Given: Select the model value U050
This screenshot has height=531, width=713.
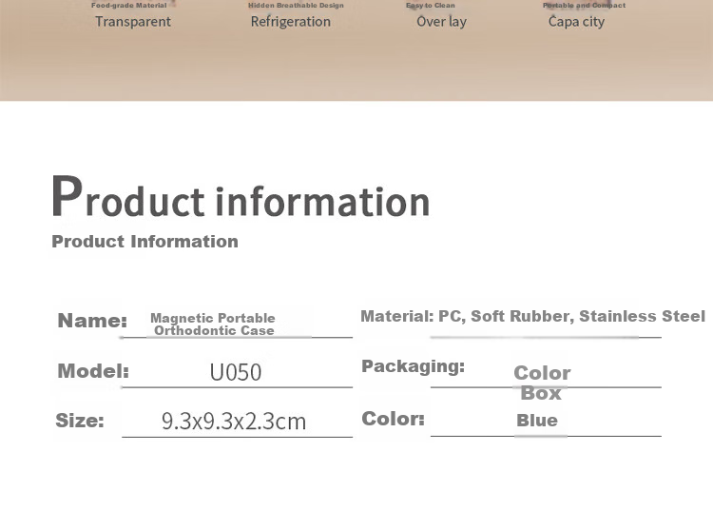Looking at the screenshot, I should [x=236, y=372].
